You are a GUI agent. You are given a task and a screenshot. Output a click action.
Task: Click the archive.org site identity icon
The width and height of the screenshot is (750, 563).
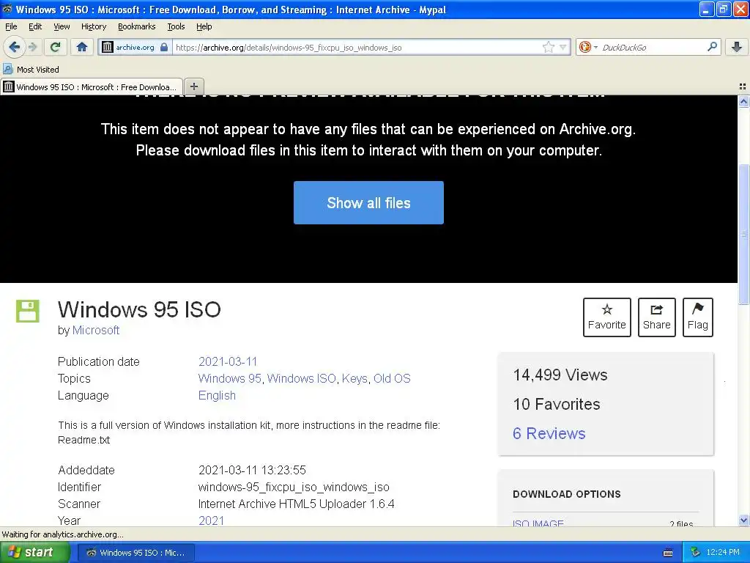click(108, 47)
